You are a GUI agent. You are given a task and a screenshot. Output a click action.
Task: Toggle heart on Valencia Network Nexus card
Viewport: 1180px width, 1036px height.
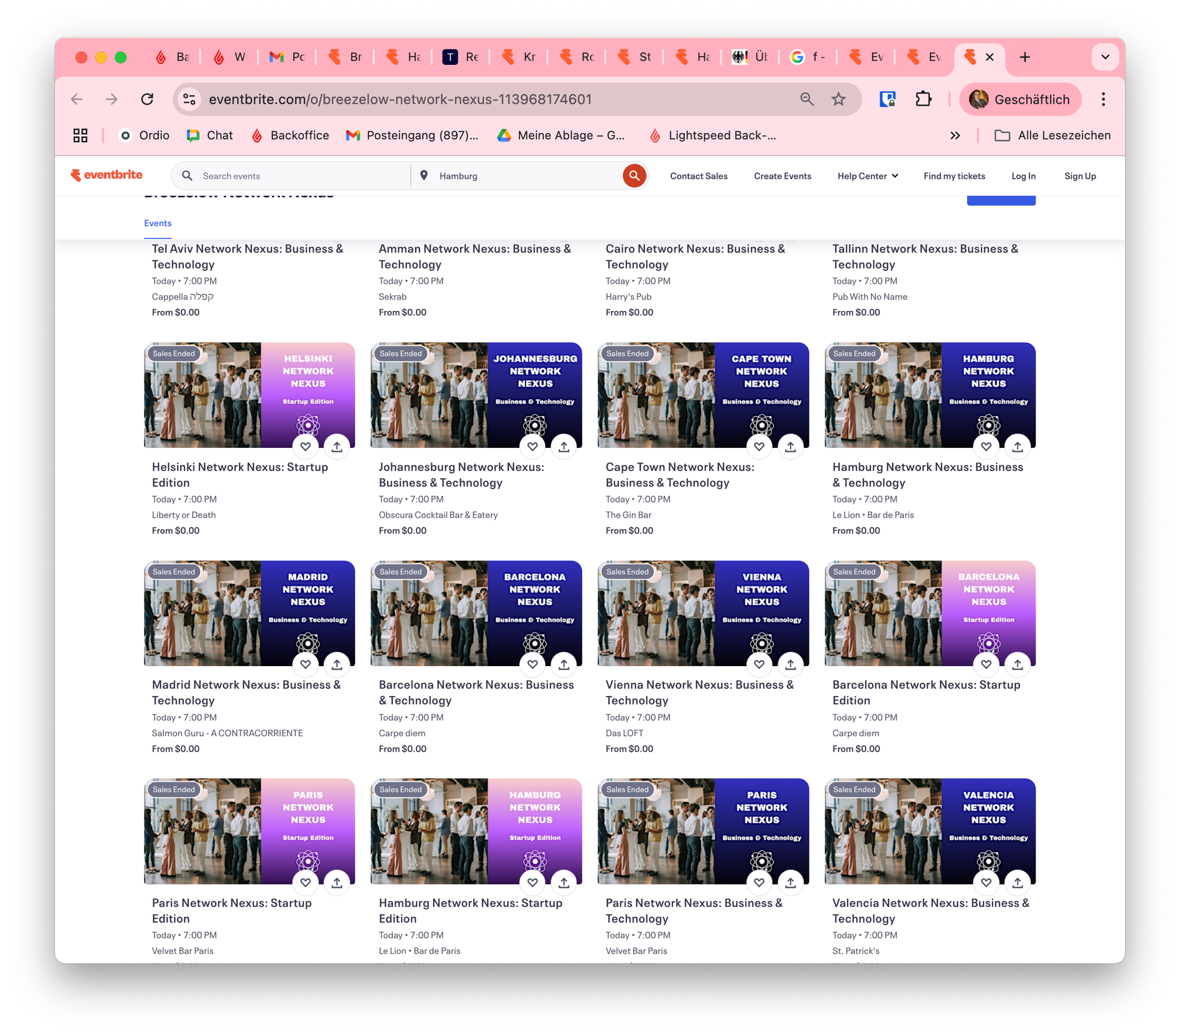[986, 883]
